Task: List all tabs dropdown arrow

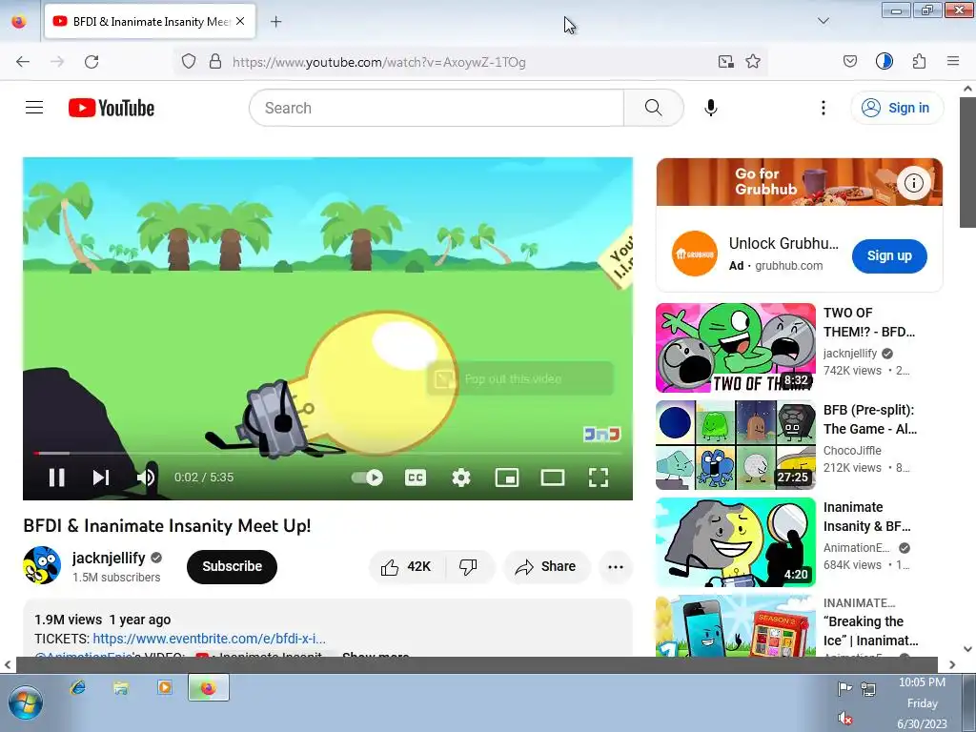Action: (823, 21)
